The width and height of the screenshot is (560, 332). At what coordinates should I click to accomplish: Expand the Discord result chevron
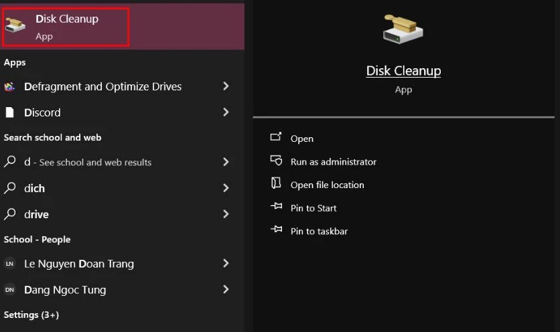tap(226, 112)
